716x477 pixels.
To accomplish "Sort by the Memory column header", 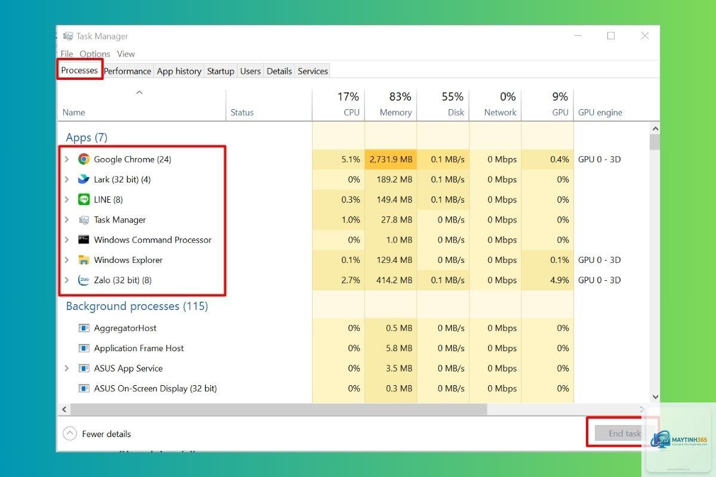I will (x=391, y=104).
